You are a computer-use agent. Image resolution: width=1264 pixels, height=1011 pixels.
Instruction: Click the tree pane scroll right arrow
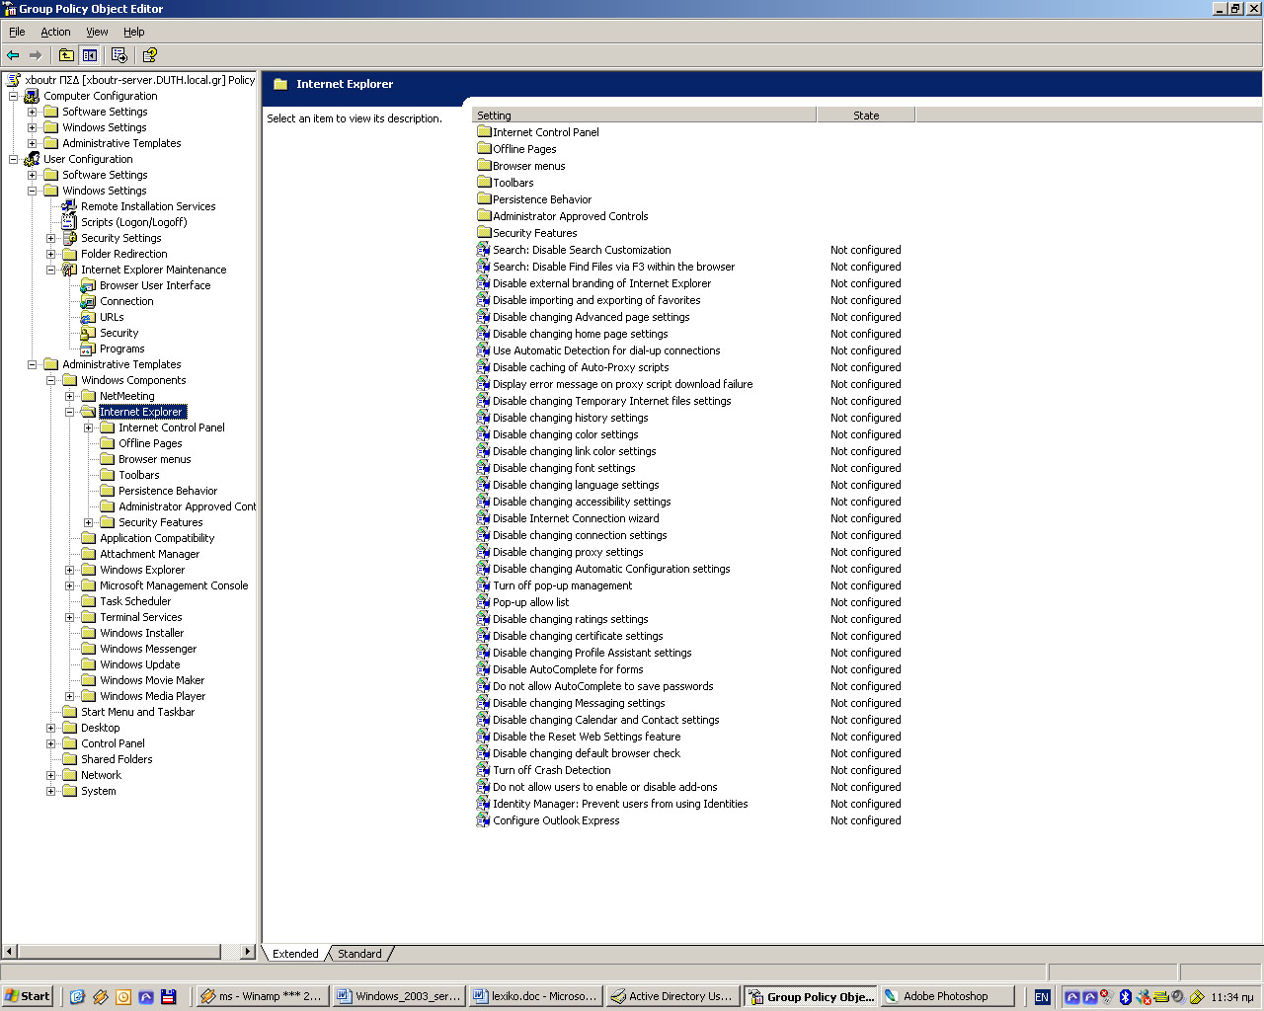coord(248,952)
